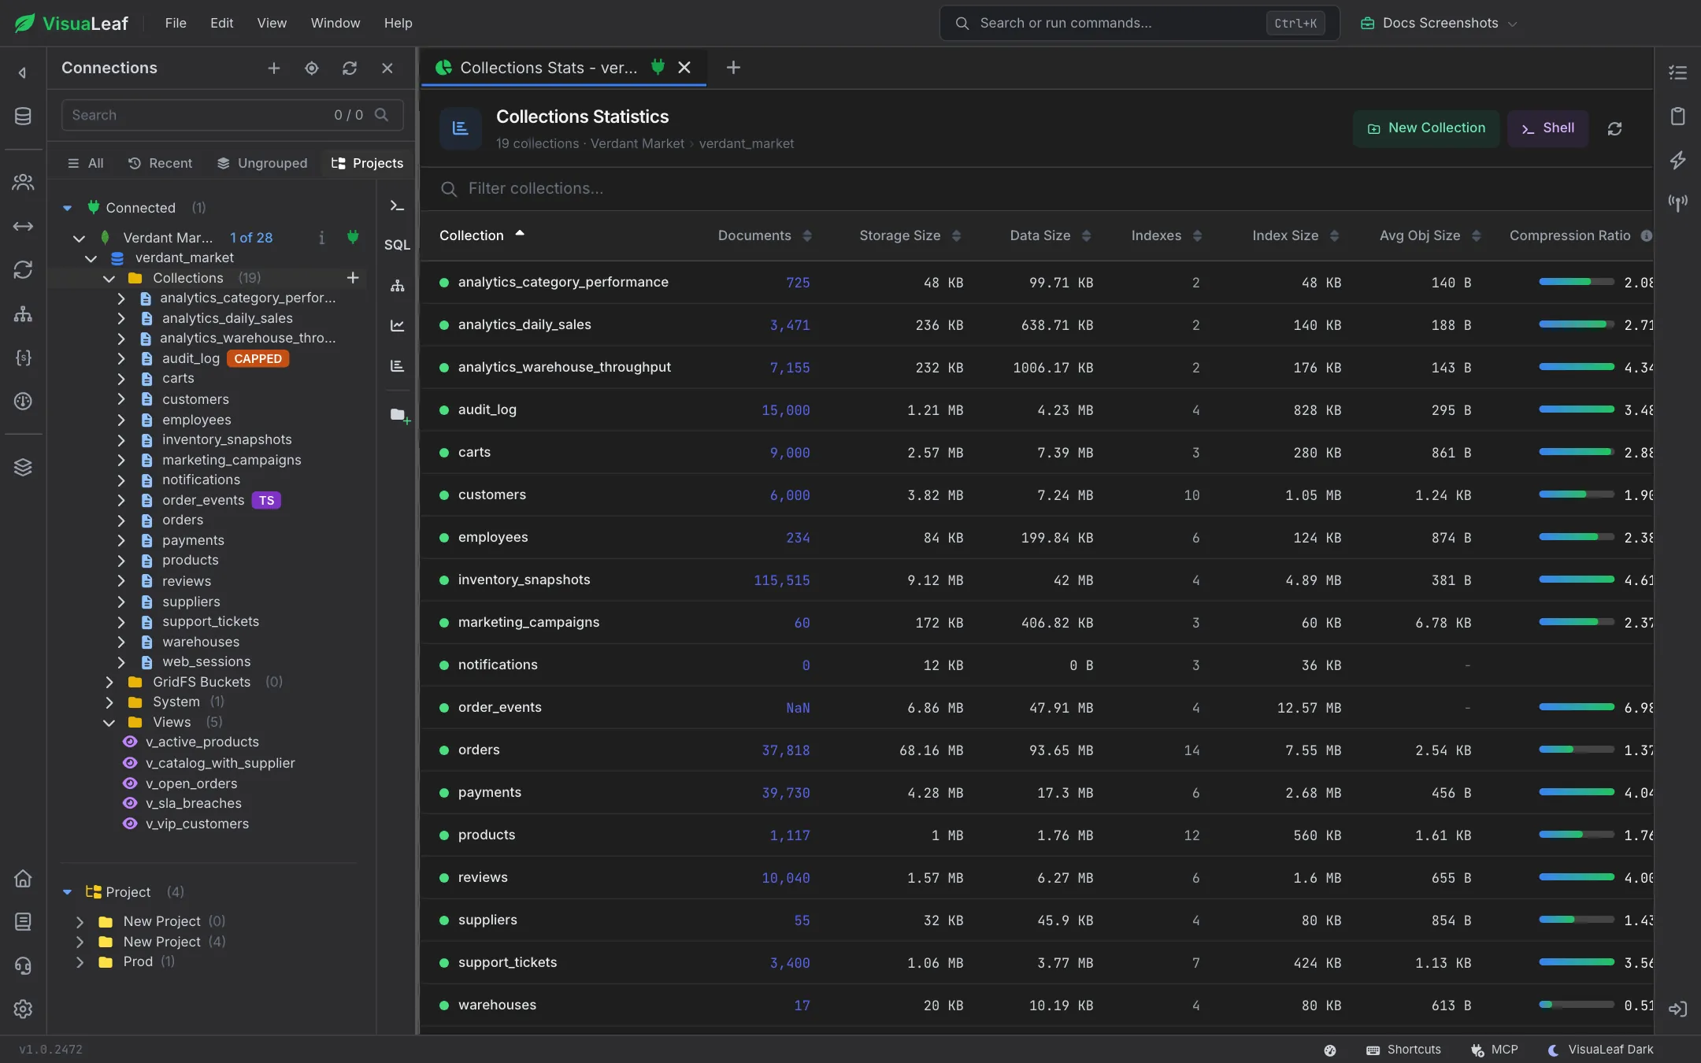Expand the GridFS Buckets folder
This screenshot has width=1701, height=1063.
click(109, 682)
